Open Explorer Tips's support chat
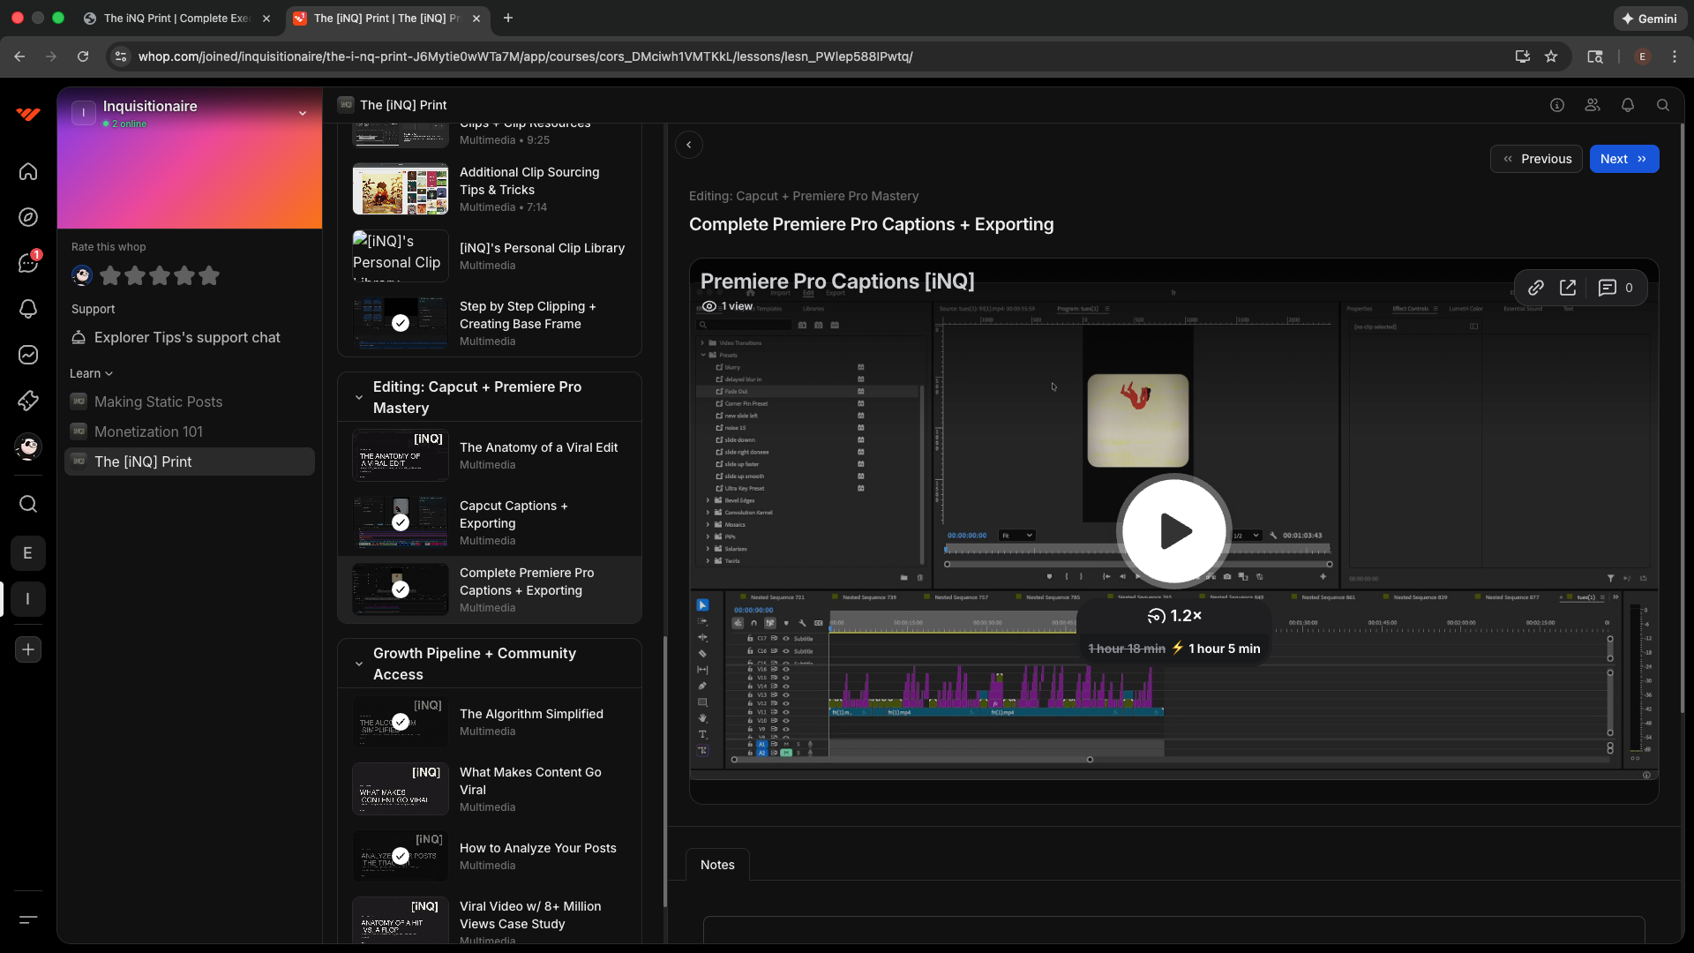 click(188, 337)
